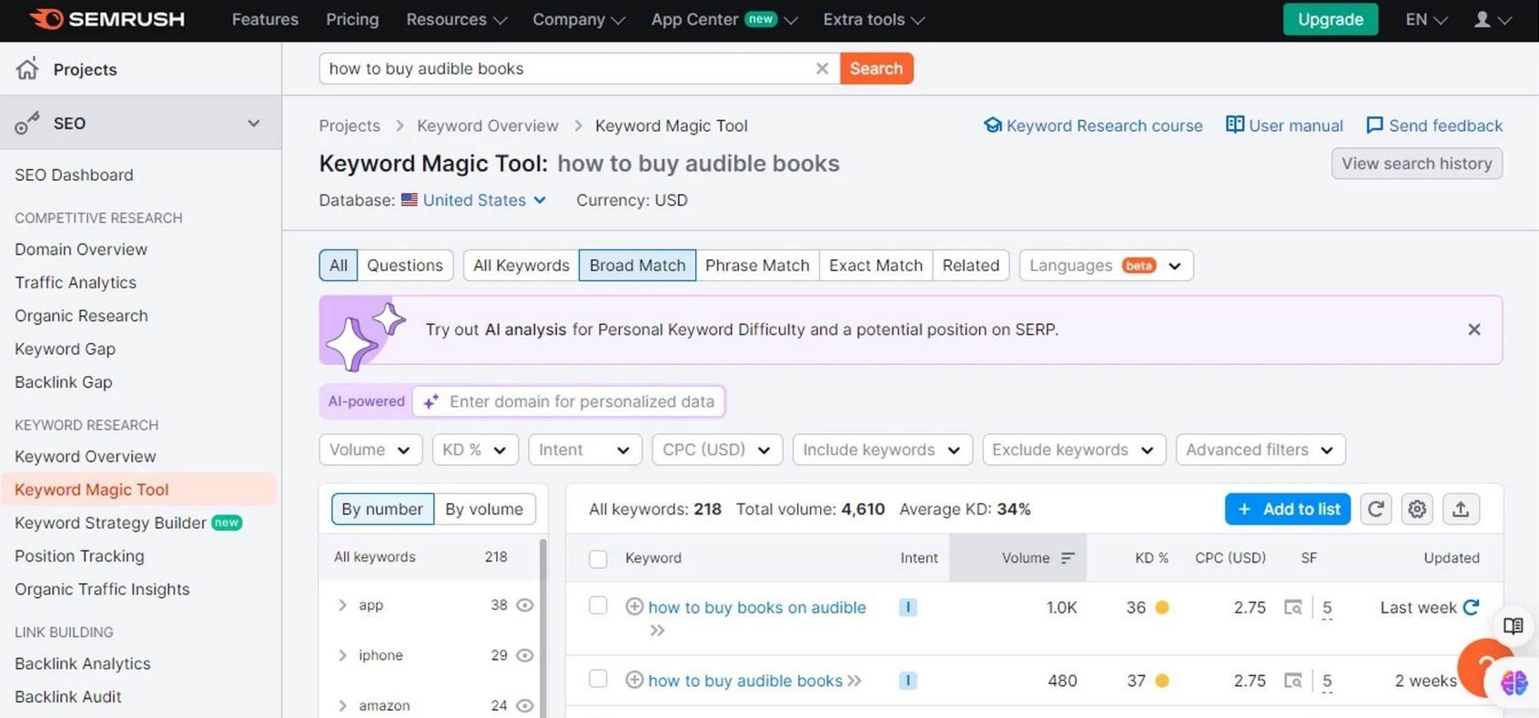The image size is (1539, 718).
Task: Expand arrows under 'how to buy books on audible'
Action: tap(657, 631)
